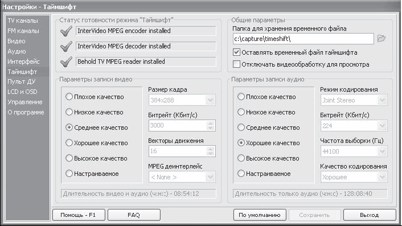Click the По умолчанию button
This screenshot has height=226, width=402.
tap(260, 215)
